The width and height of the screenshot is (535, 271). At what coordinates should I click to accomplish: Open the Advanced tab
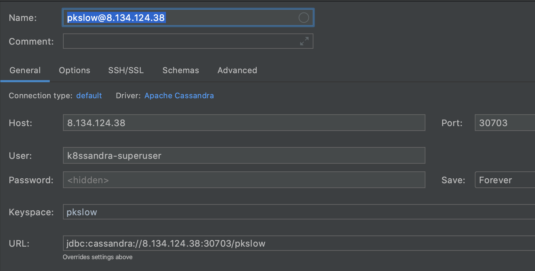[237, 70]
